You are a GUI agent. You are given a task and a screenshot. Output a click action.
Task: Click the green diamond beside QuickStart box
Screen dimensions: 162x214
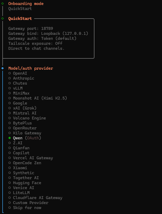point(3,18)
